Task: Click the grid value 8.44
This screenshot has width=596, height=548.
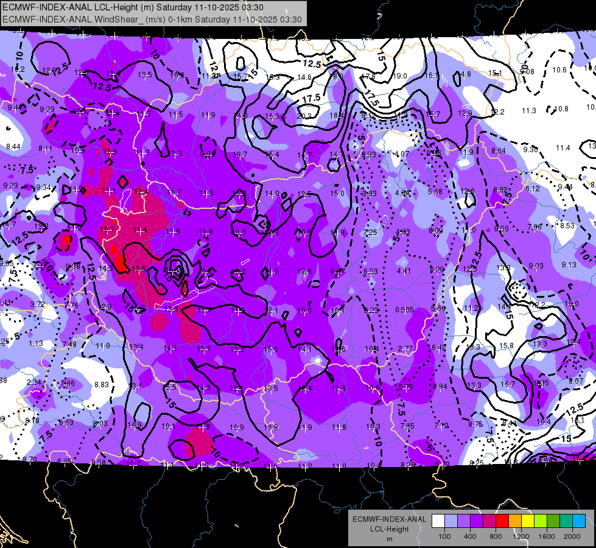Action: [x=13, y=146]
